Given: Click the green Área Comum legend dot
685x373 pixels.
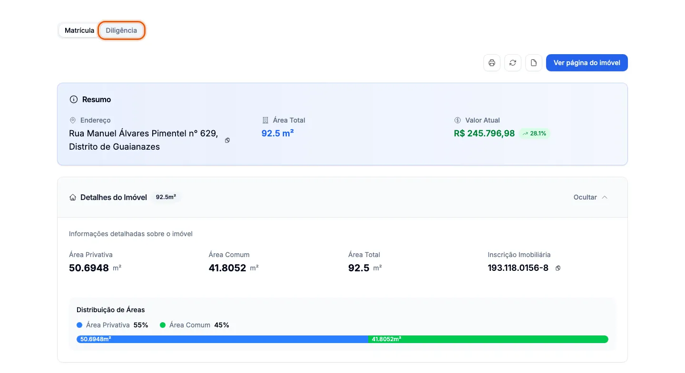Looking at the screenshot, I should coord(163,325).
